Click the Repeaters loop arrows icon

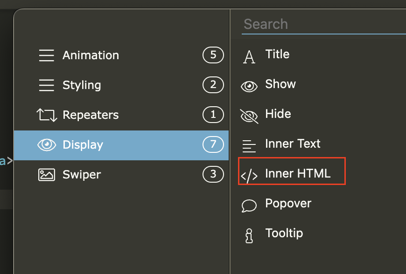tap(46, 115)
